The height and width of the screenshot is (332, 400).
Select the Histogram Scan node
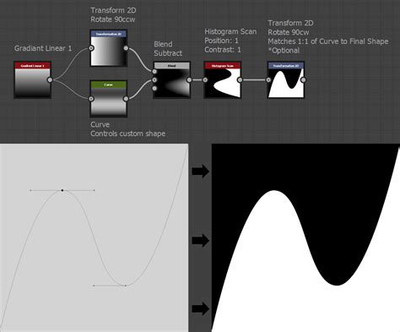pyautogui.click(x=223, y=80)
